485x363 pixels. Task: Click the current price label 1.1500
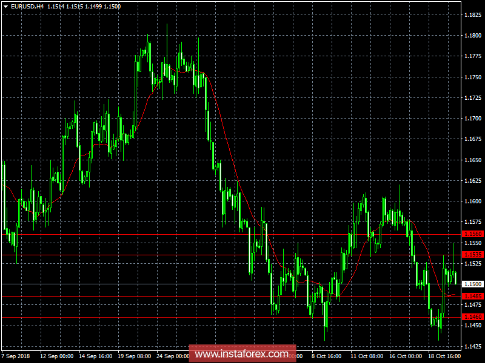pyautogui.click(x=472, y=284)
